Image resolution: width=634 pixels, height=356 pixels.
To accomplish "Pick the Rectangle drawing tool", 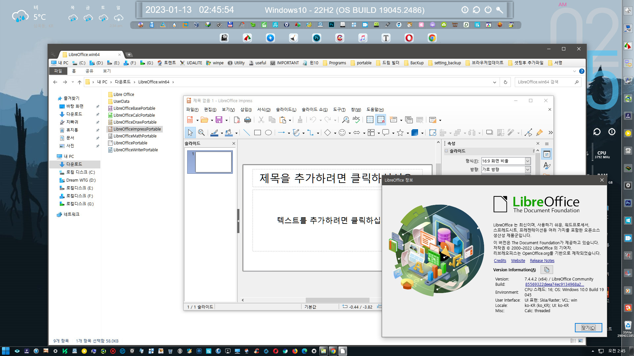I will coord(258,133).
